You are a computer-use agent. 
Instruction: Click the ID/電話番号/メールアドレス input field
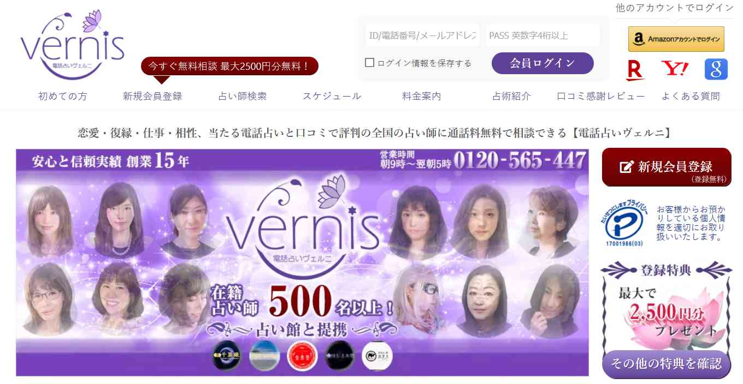point(422,35)
